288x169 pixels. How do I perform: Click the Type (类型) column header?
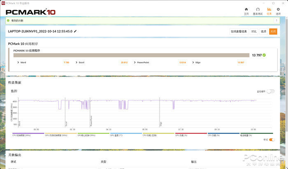103,162
